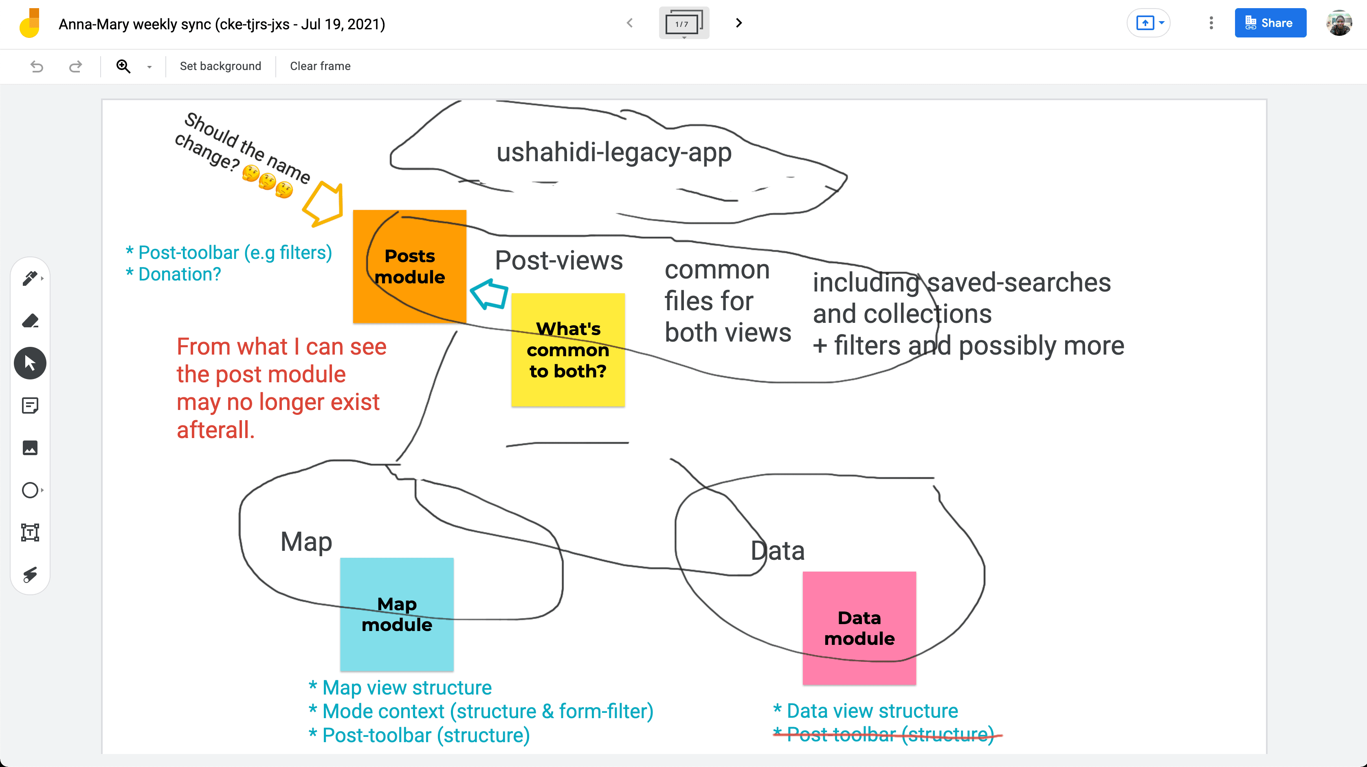Screen dimensions: 1367x767
Task: Choose the Circle shape tool
Action: pyautogui.click(x=30, y=490)
